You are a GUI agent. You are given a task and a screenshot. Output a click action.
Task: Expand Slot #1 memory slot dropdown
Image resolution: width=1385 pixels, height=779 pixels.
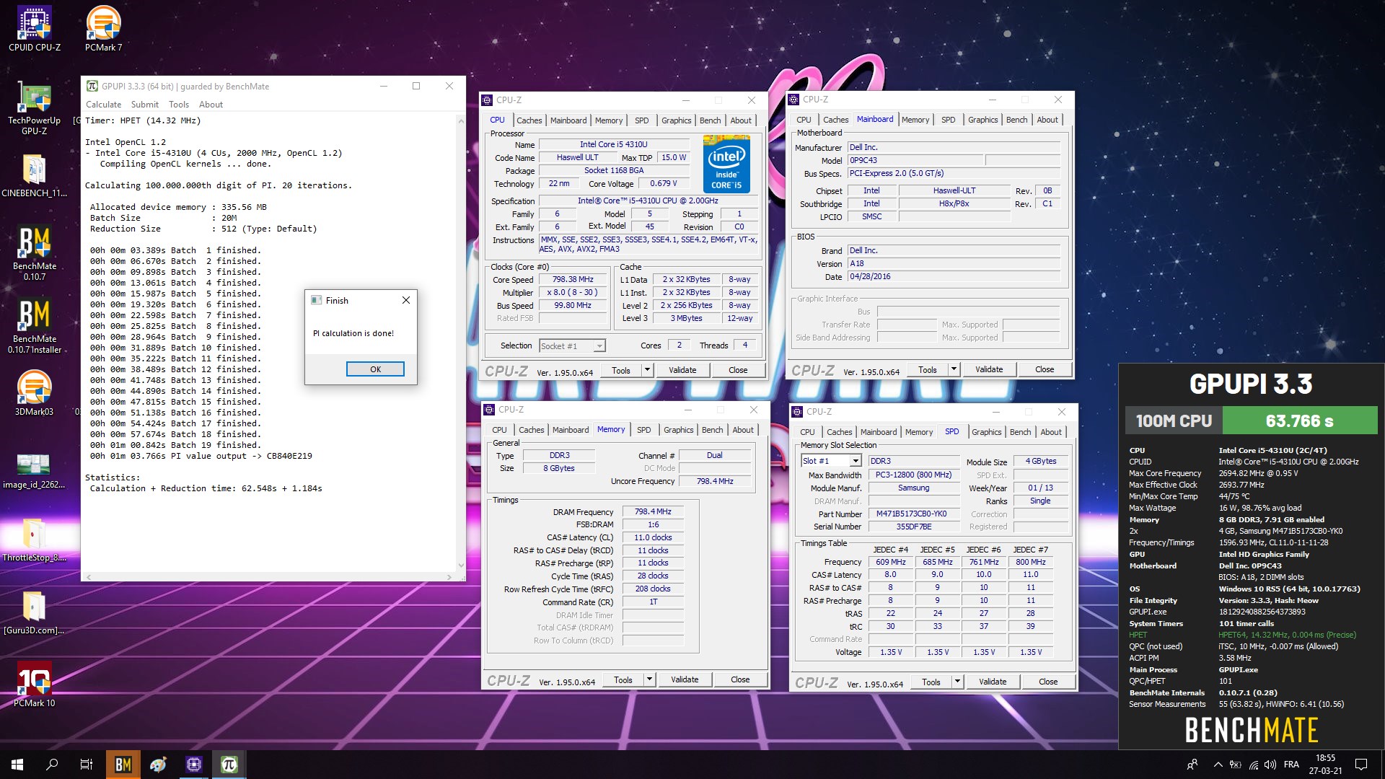(x=855, y=461)
